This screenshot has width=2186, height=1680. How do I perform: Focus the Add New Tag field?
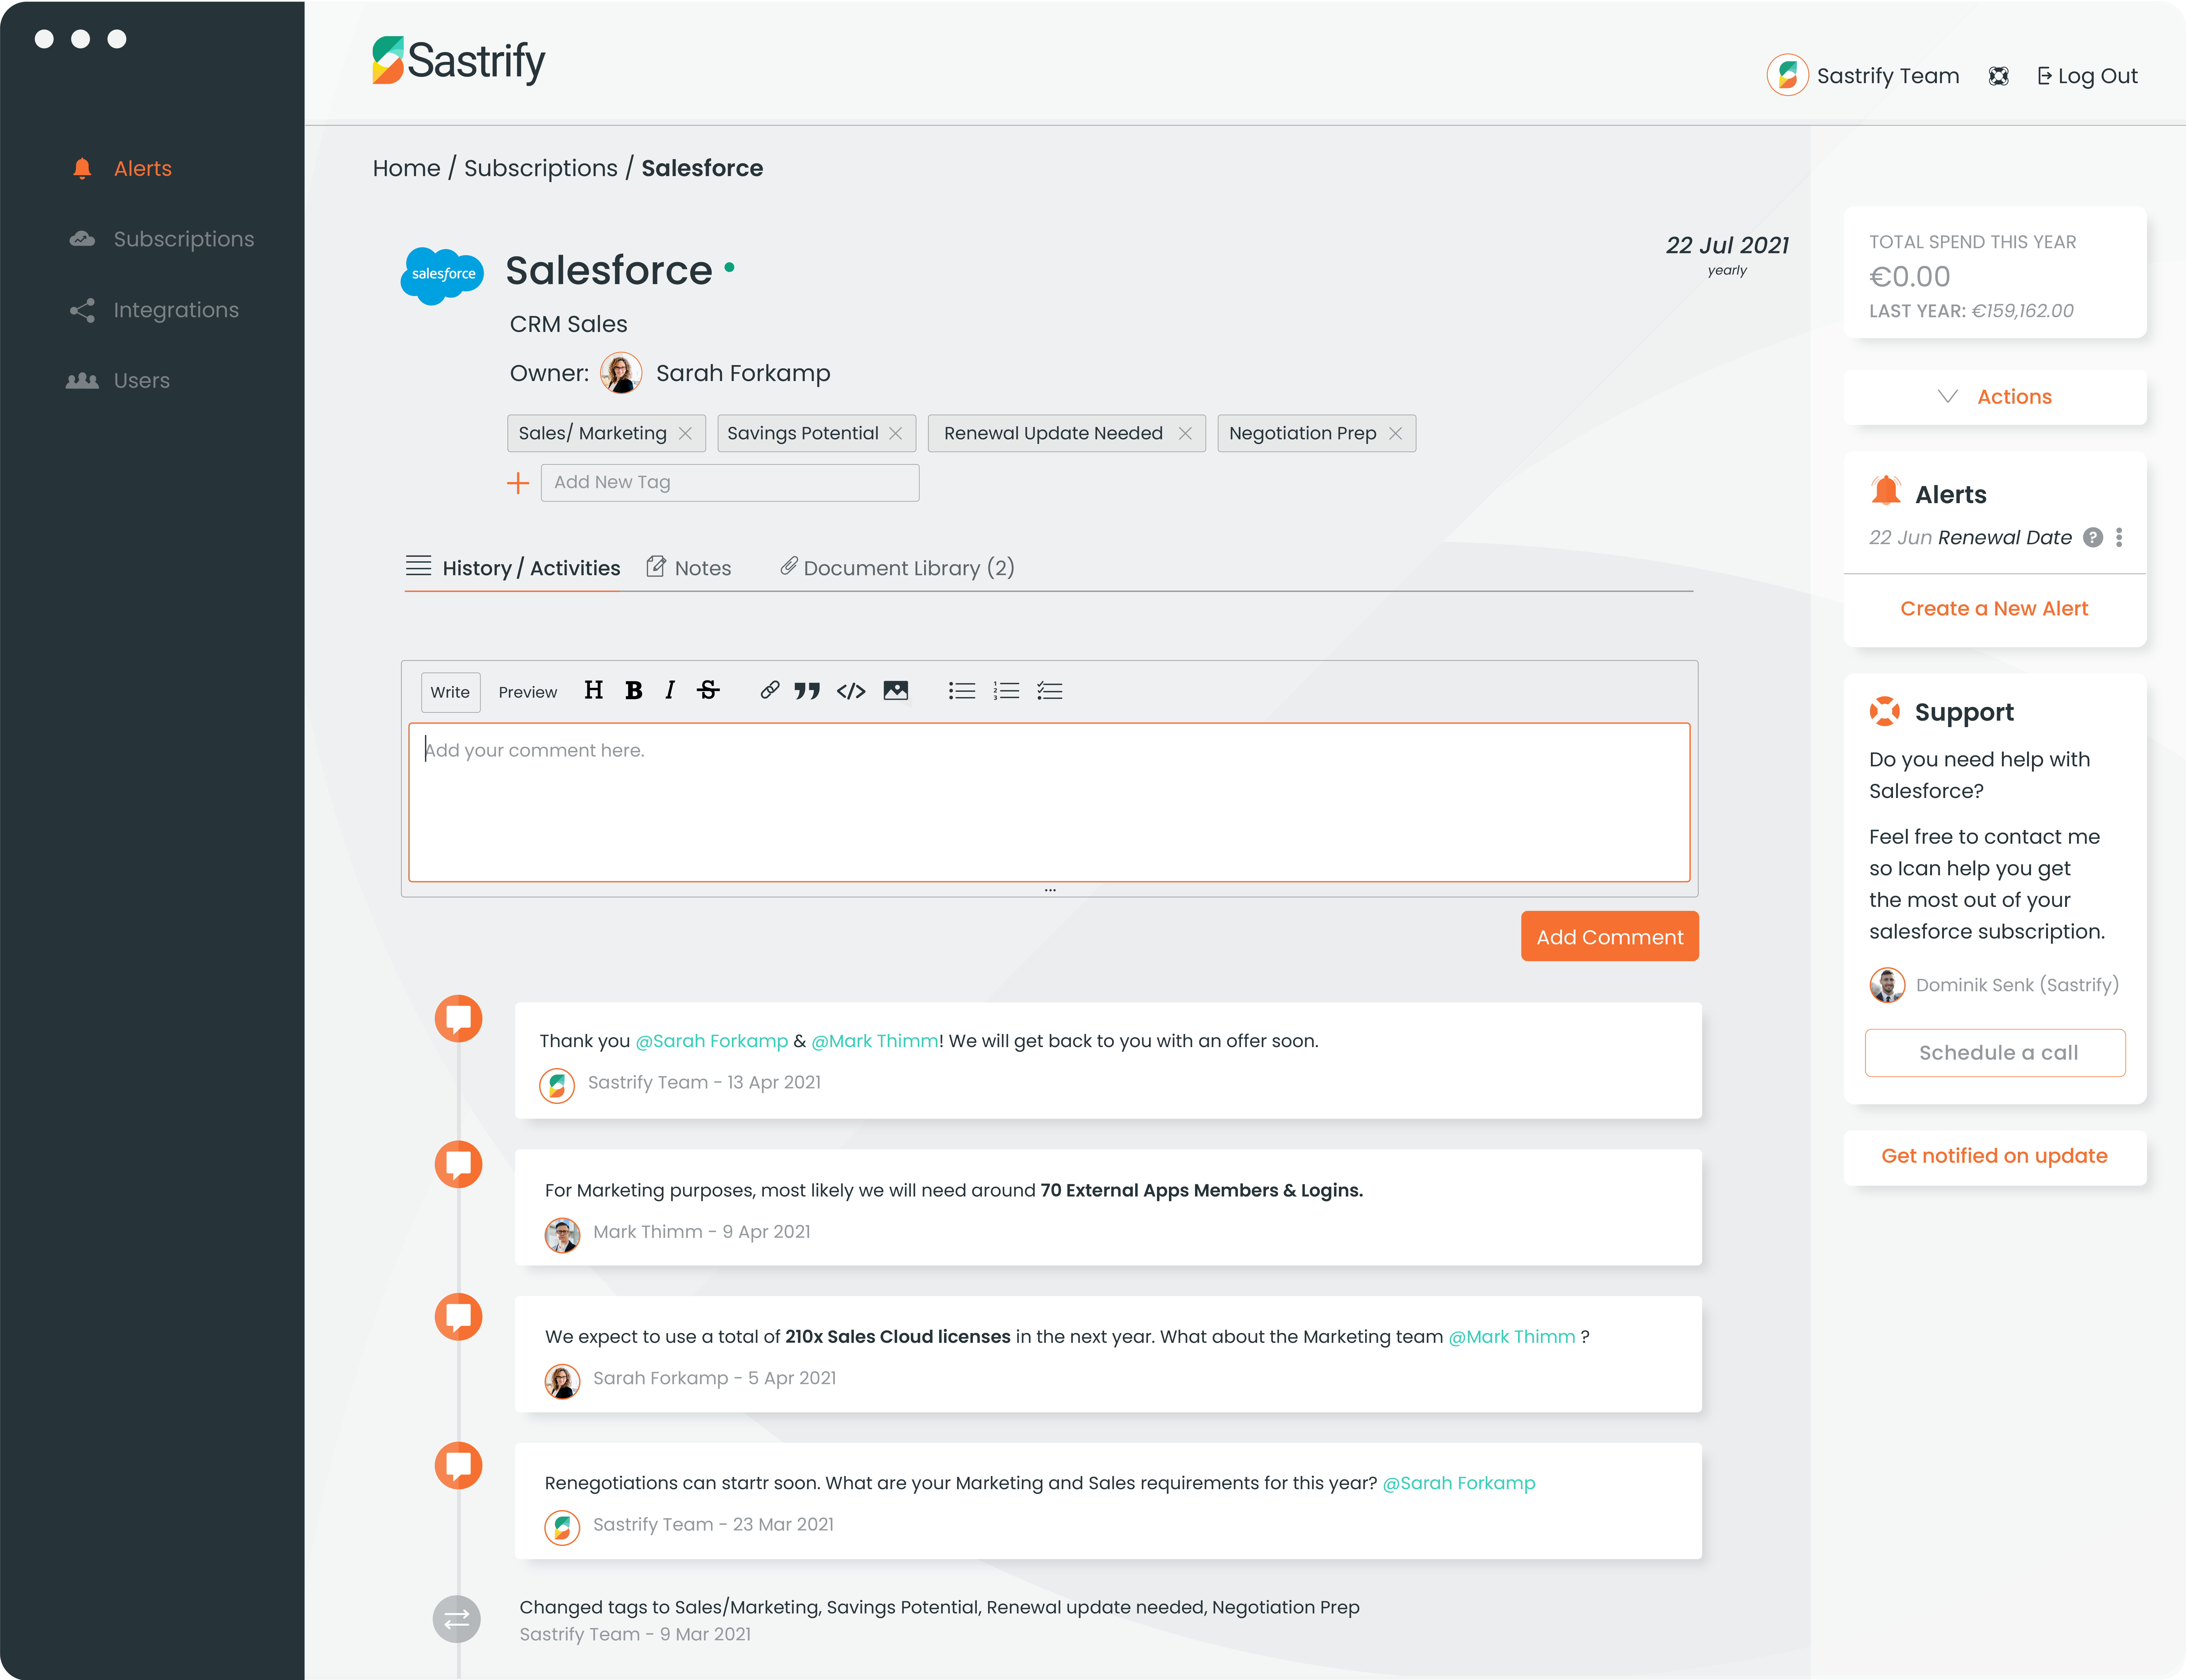coord(730,483)
